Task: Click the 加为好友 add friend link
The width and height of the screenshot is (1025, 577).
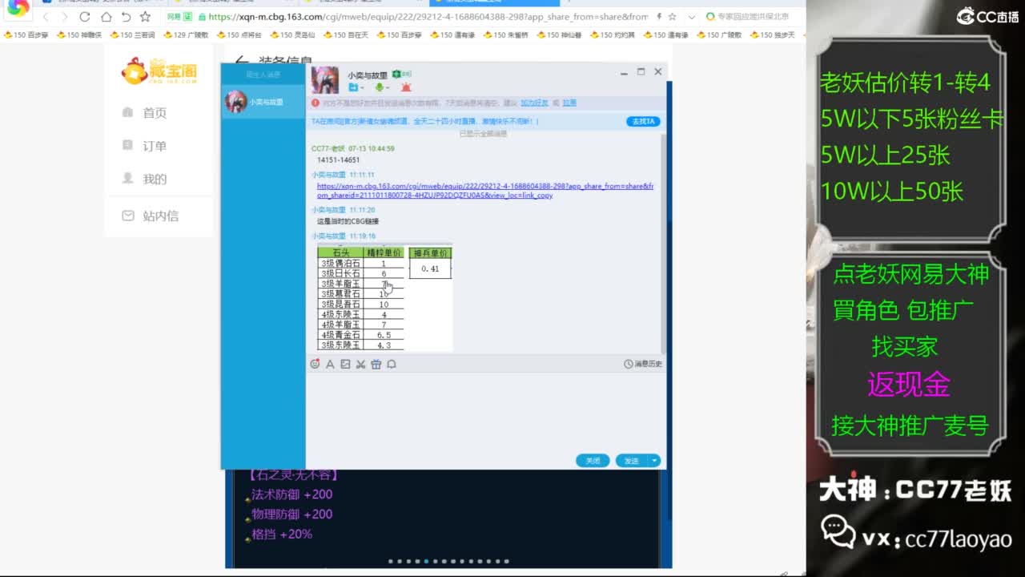Action: point(534,103)
